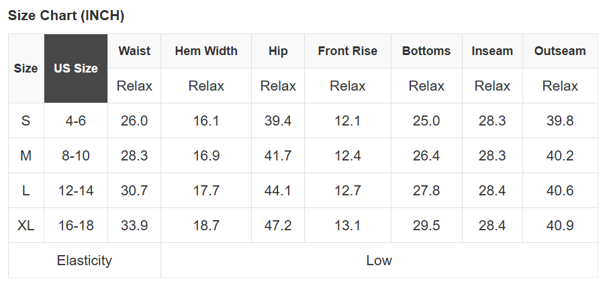Select the XL size row label
This screenshot has height=290, width=607.
tap(26, 226)
